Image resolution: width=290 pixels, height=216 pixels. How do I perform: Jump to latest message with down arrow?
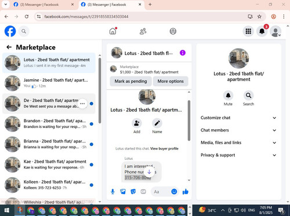(149, 171)
